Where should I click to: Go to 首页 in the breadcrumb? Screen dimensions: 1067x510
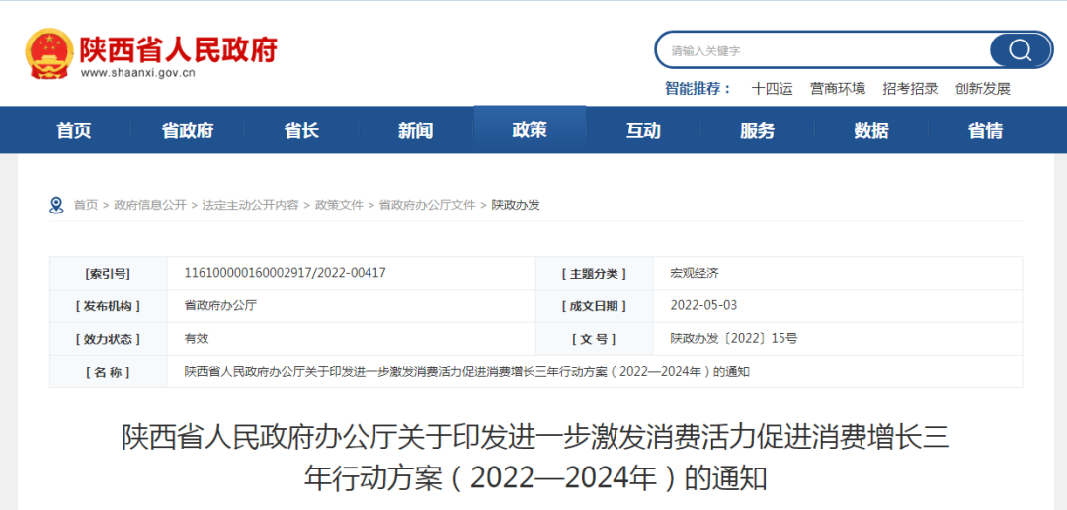[x=86, y=205]
